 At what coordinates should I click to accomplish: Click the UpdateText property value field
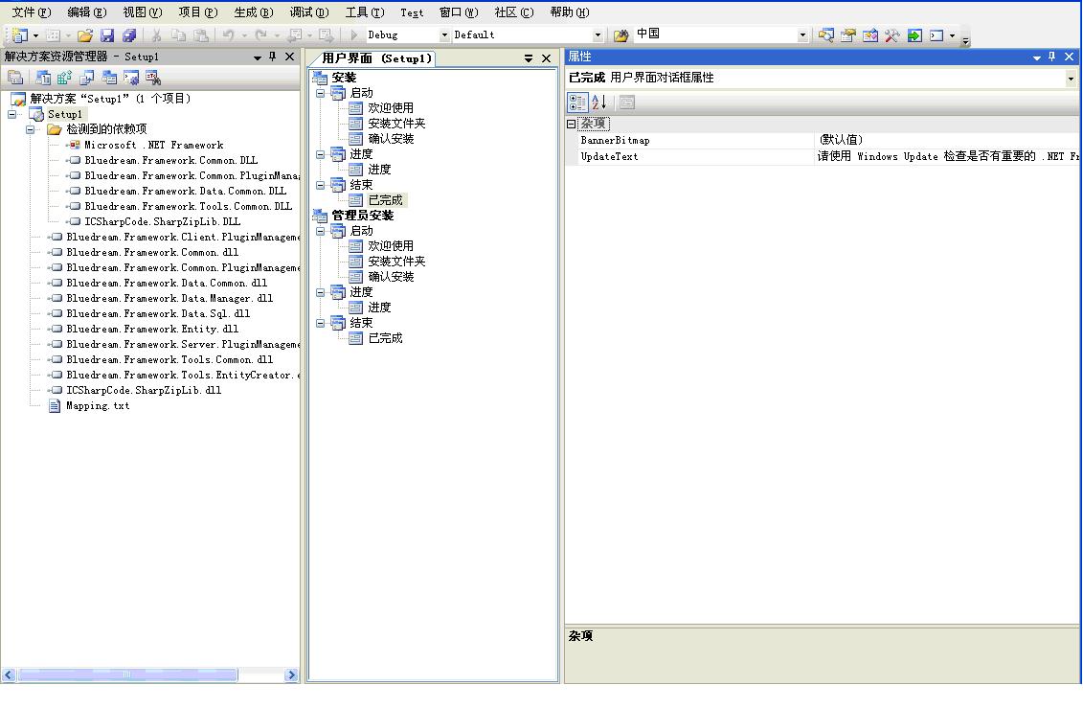tap(946, 156)
